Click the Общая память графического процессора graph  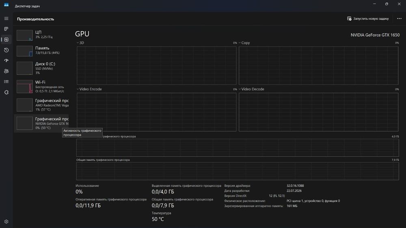pos(238,171)
